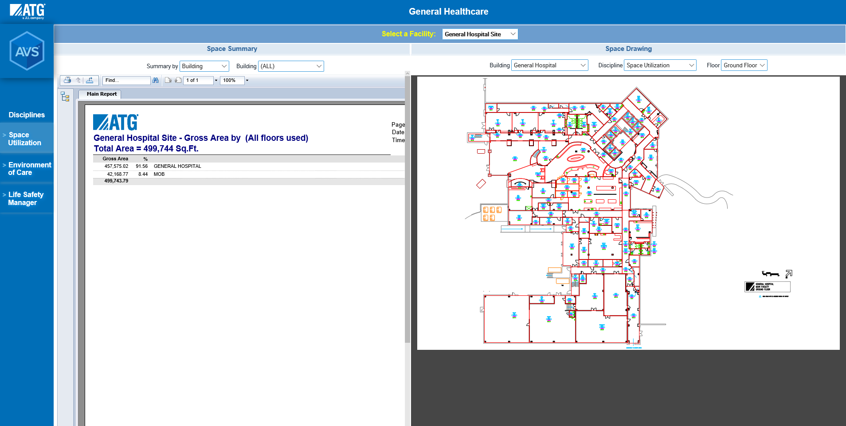Click the Space Summary panel header

coord(232,49)
